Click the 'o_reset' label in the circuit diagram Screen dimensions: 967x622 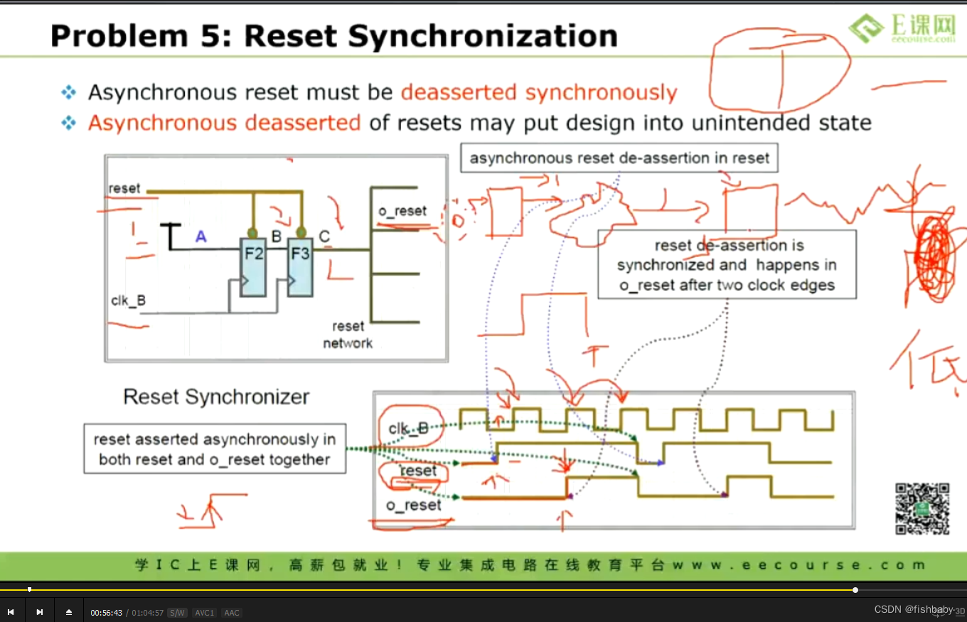click(402, 211)
